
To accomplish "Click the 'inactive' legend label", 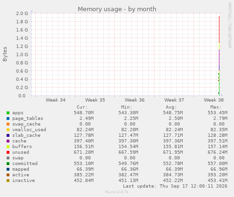I will coord(24,181).
